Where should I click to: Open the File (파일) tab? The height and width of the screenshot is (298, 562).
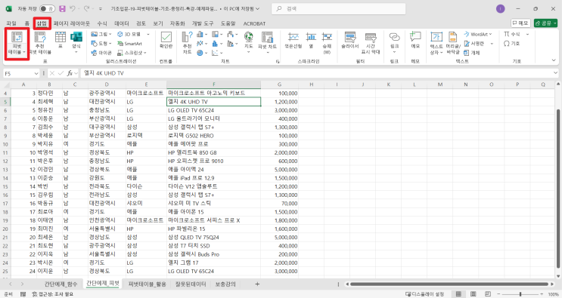11,23
